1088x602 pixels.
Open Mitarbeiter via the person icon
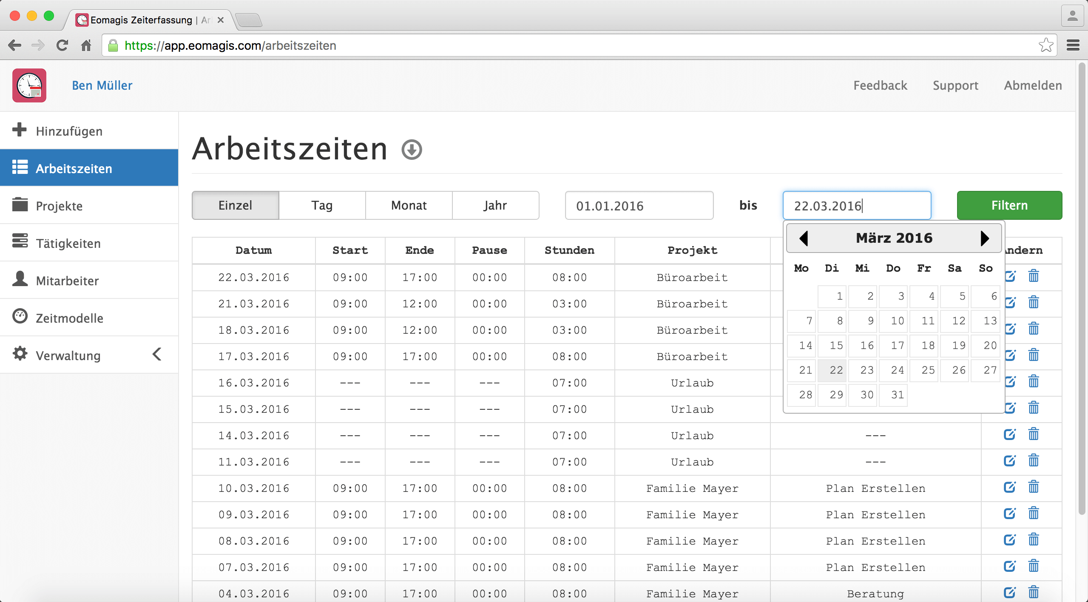(20, 280)
